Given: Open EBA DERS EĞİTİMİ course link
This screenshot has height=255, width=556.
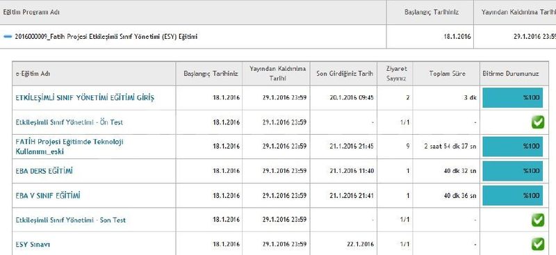Looking at the screenshot, I should tap(44, 171).
